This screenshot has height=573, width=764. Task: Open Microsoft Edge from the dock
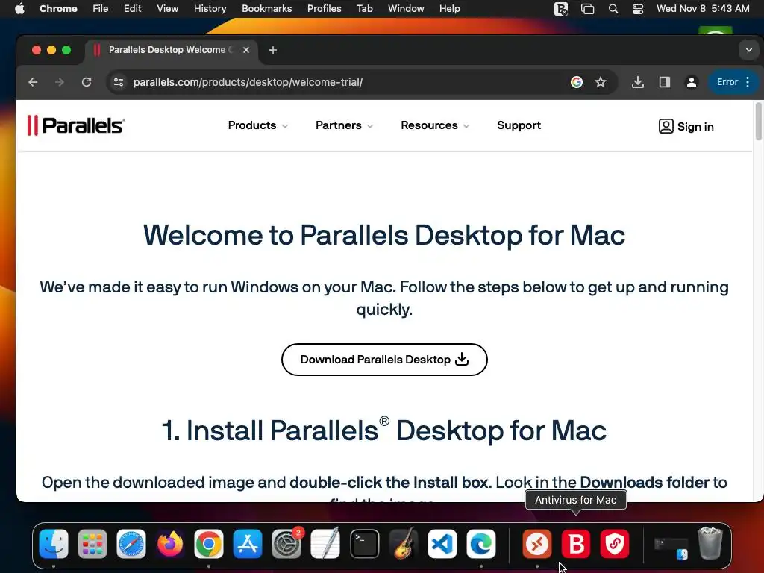click(x=481, y=544)
